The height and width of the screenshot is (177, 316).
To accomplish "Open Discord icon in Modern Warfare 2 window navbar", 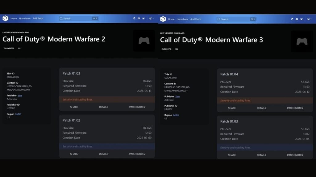I will (139, 18).
